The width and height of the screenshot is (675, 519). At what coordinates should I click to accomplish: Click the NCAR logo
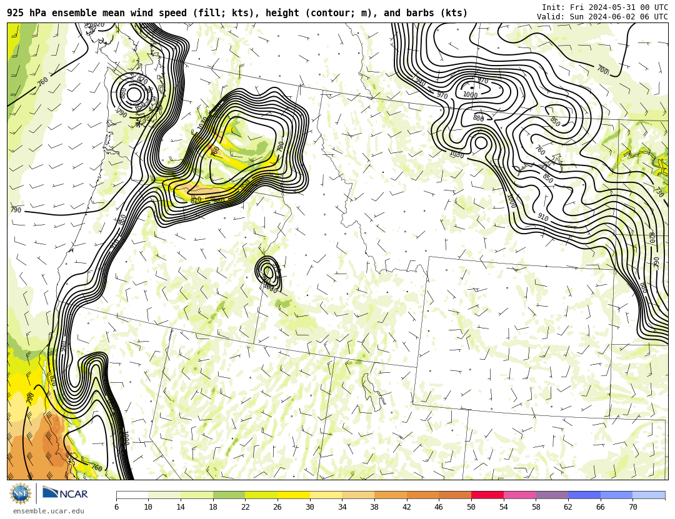tap(66, 493)
